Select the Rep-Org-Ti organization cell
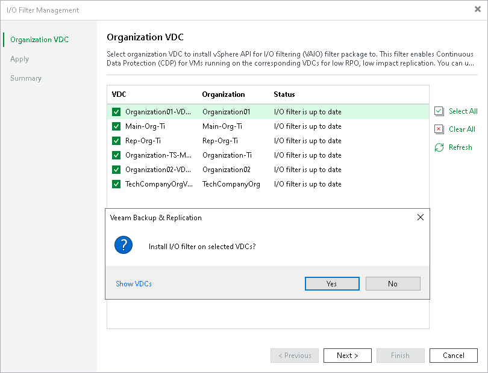Screen dimensions: 488x373 [220, 141]
